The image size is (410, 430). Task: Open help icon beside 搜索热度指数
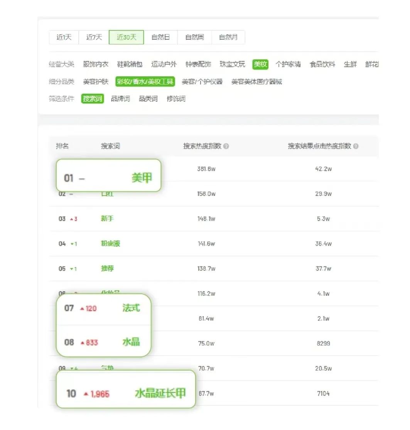(226, 146)
